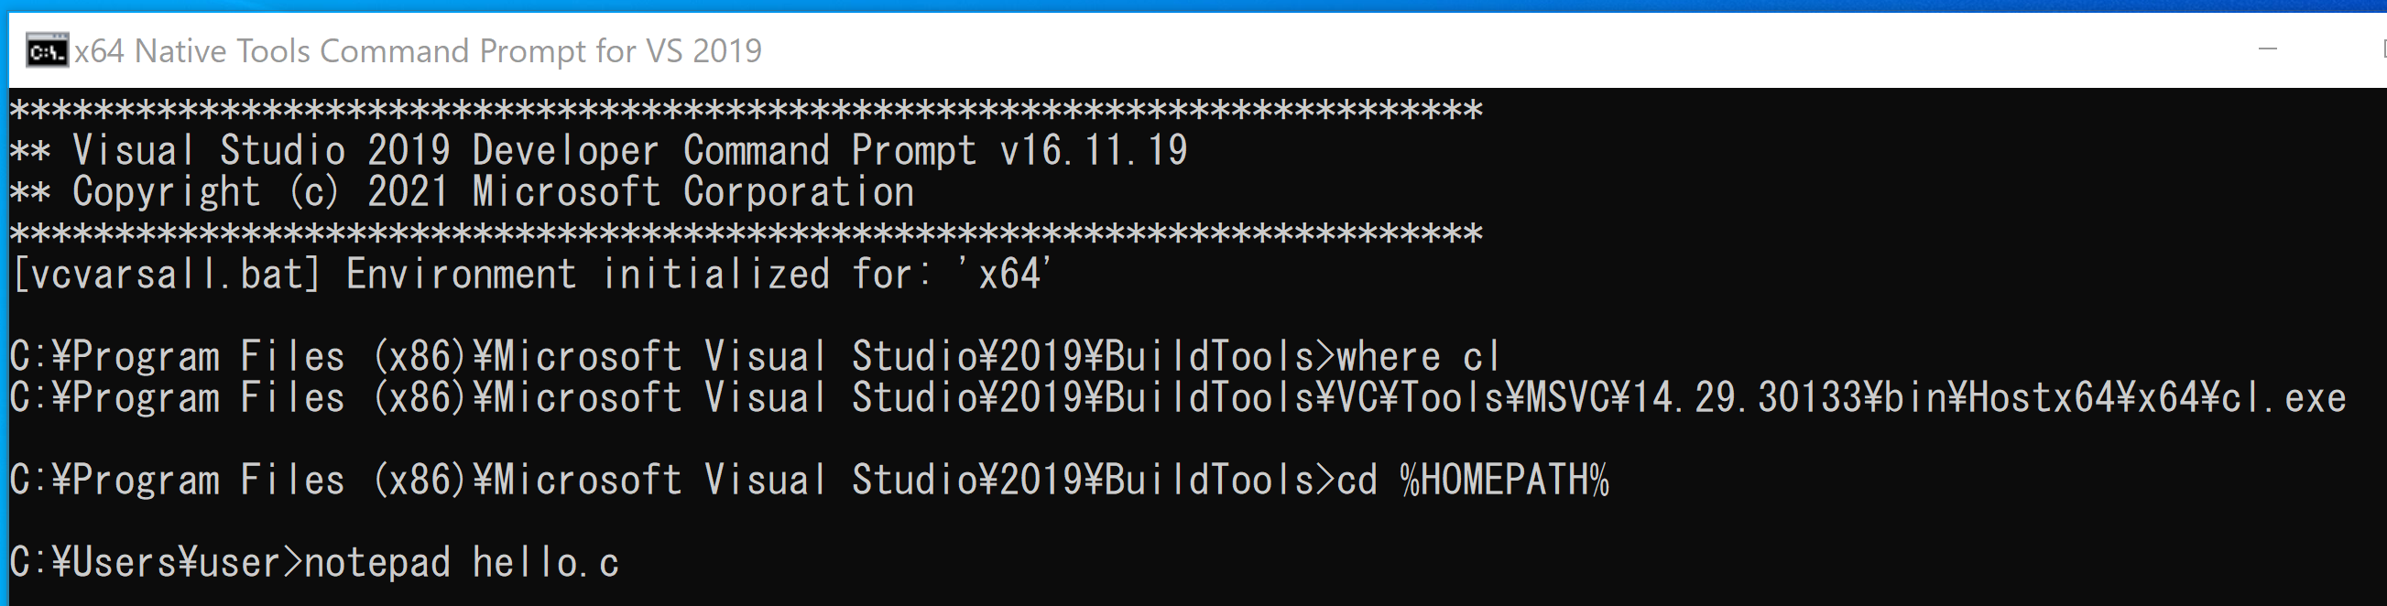Click the vcvarsall.bat environment initialized message
The width and height of the screenshot is (2387, 606).
(x=532, y=275)
